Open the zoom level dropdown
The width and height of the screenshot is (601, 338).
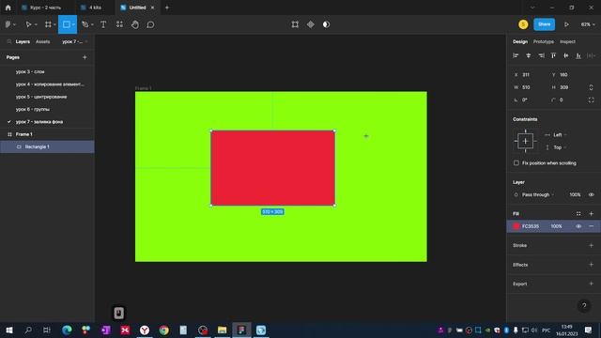(588, 24)
